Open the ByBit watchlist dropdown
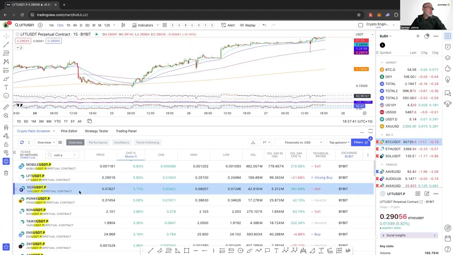 [386, 36]
